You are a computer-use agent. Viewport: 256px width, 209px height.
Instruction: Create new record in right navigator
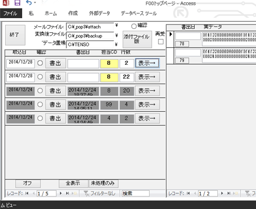pyautogui.click(x=236, y=193)
